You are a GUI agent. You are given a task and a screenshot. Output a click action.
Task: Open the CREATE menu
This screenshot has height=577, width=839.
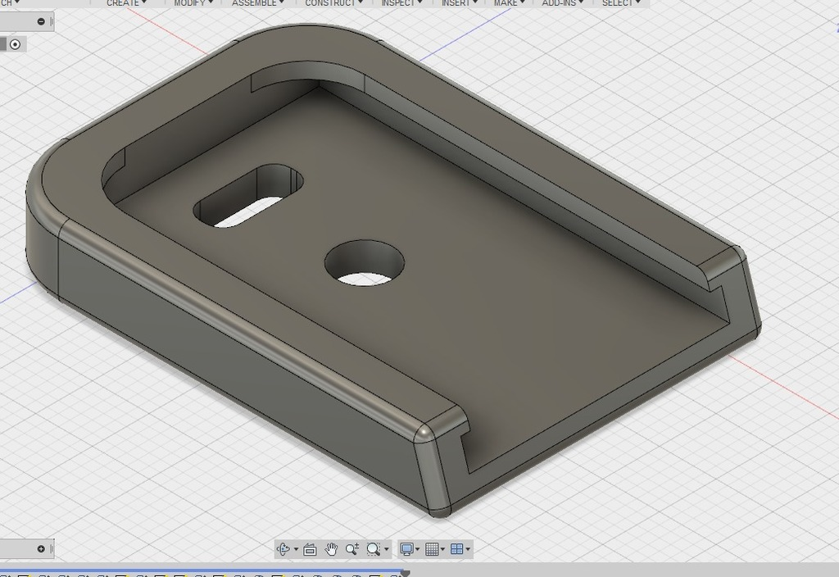click(123, 3)
